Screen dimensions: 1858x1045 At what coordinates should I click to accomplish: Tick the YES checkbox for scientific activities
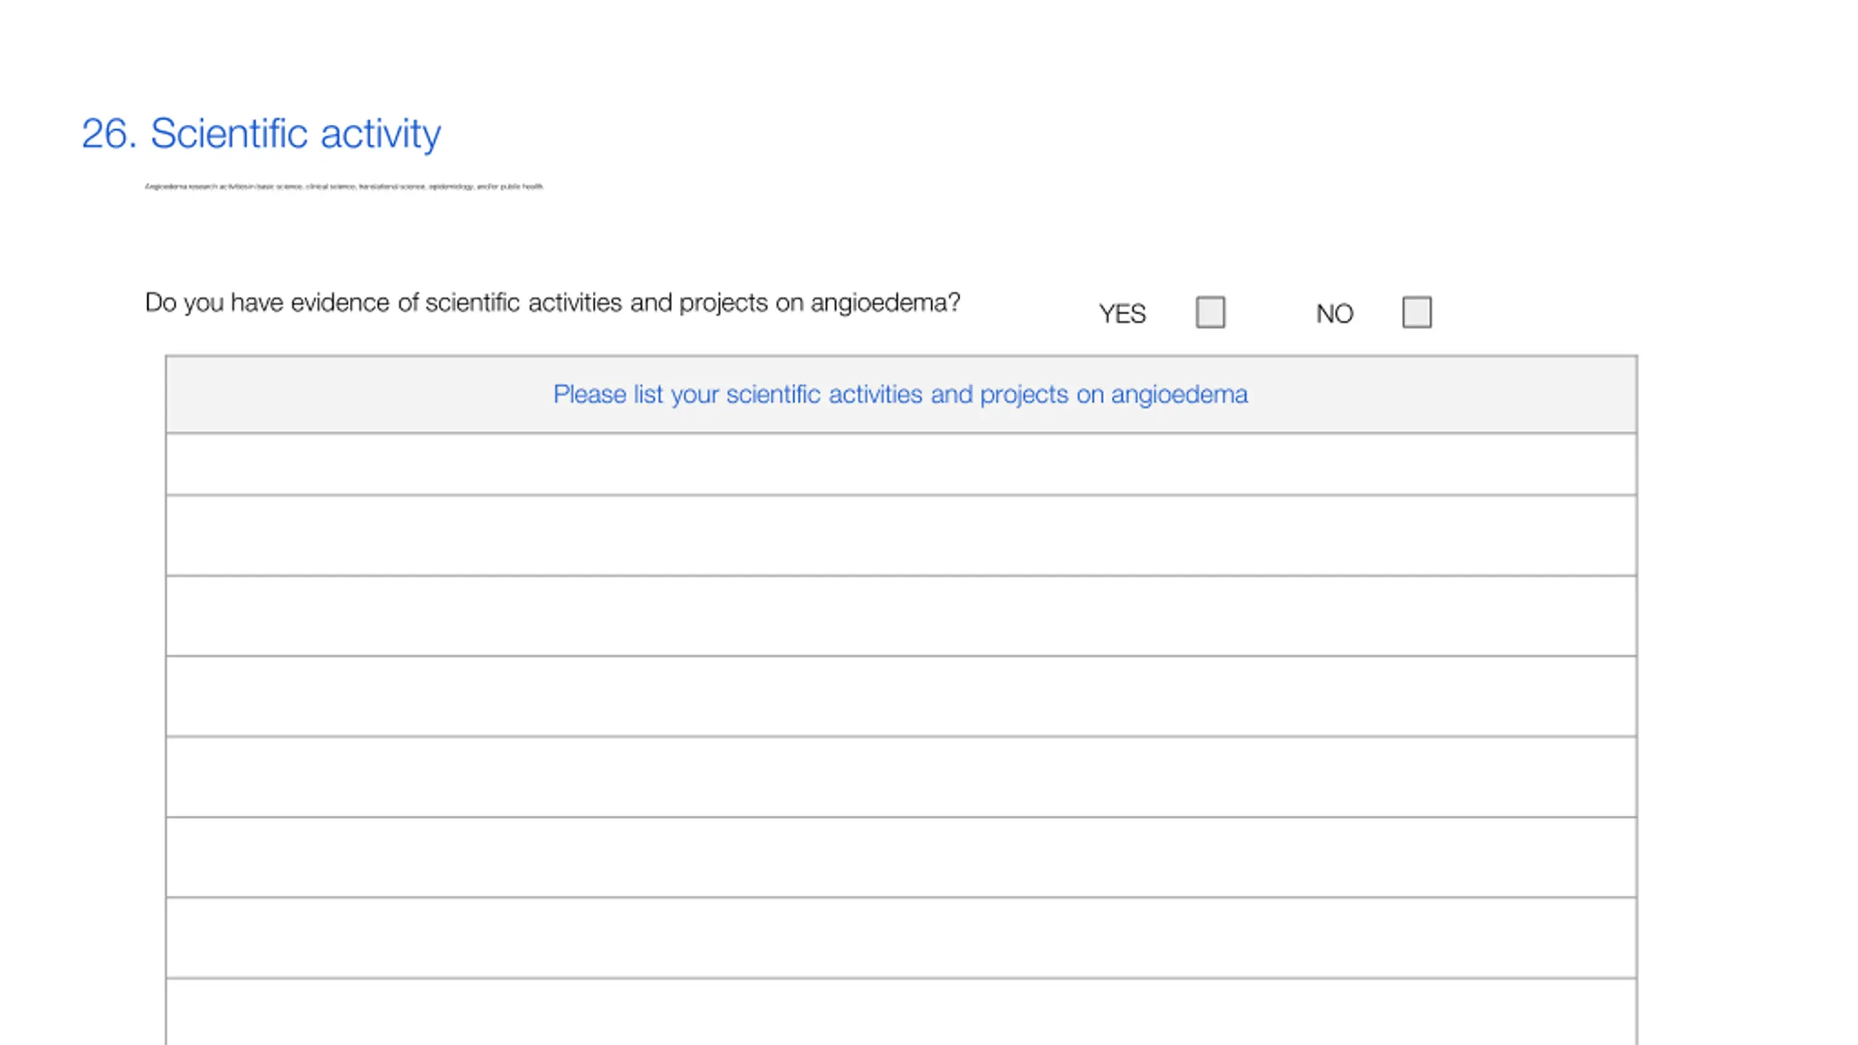point(1210,312)
